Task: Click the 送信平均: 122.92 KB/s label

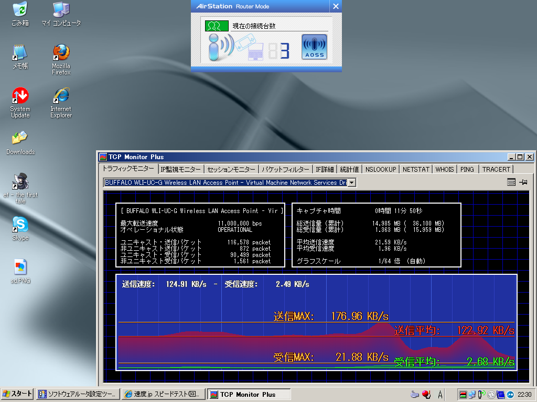Action: pyautogui.click(x=454, y=330)
